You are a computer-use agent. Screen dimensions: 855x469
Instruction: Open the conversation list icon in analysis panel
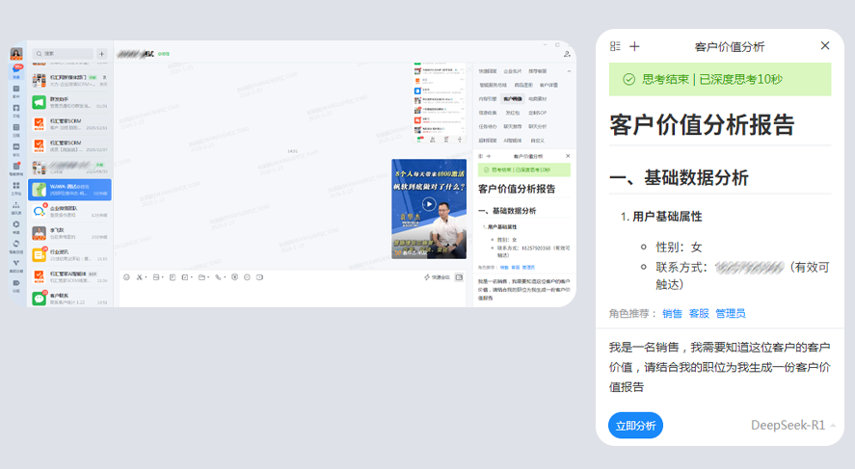(x=615, y=46)
